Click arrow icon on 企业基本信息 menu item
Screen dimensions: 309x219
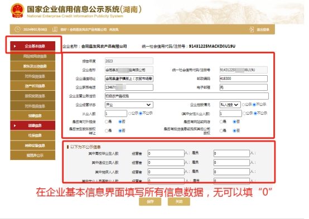pos(15,46)
